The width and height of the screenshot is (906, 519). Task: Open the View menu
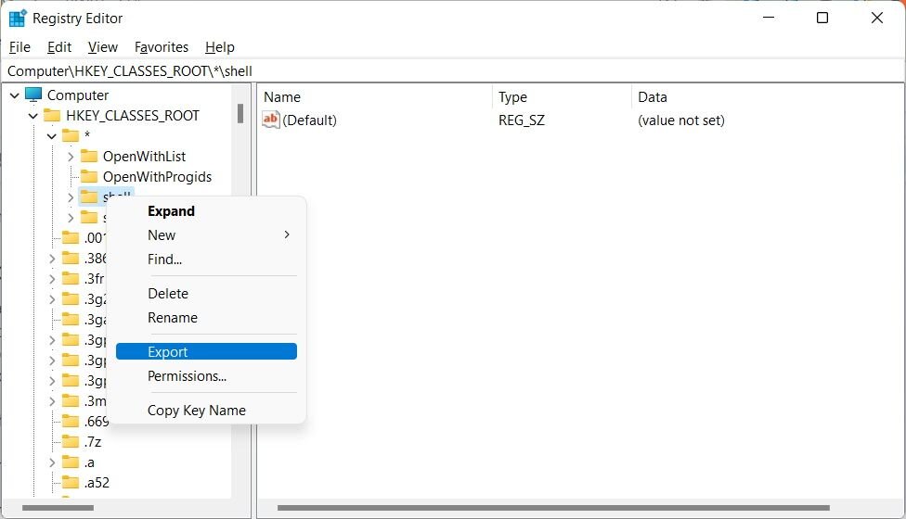click(x=103, y=47)
